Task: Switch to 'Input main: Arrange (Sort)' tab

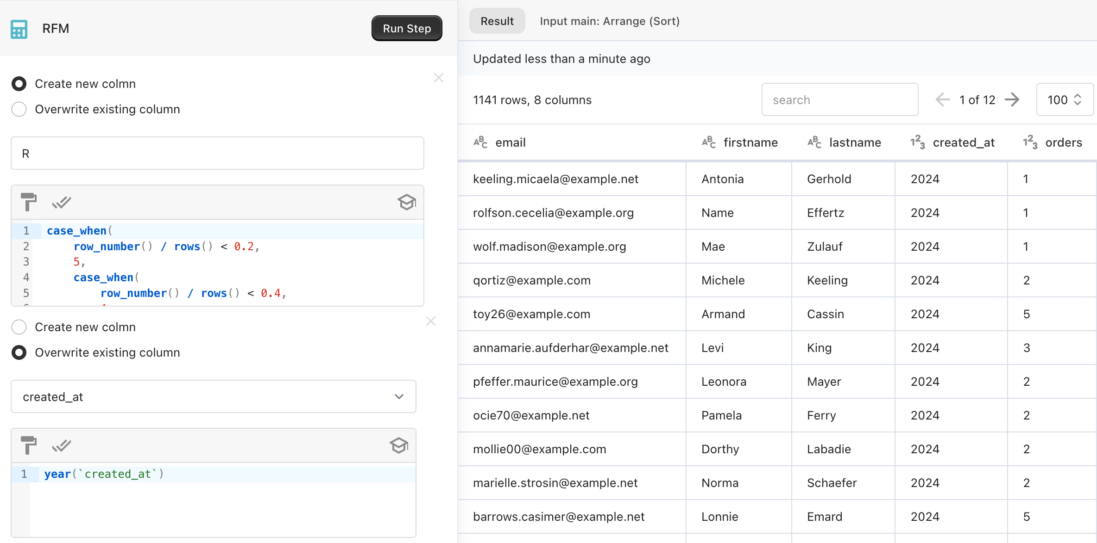Action: coord(609,21)
